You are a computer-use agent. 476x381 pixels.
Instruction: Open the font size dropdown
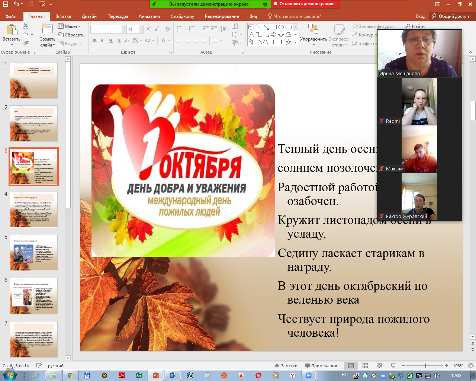[141, 29]
